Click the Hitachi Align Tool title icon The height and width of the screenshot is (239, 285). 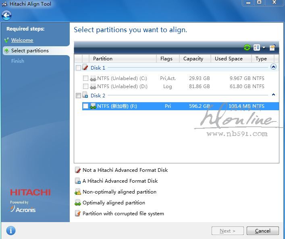4,4
